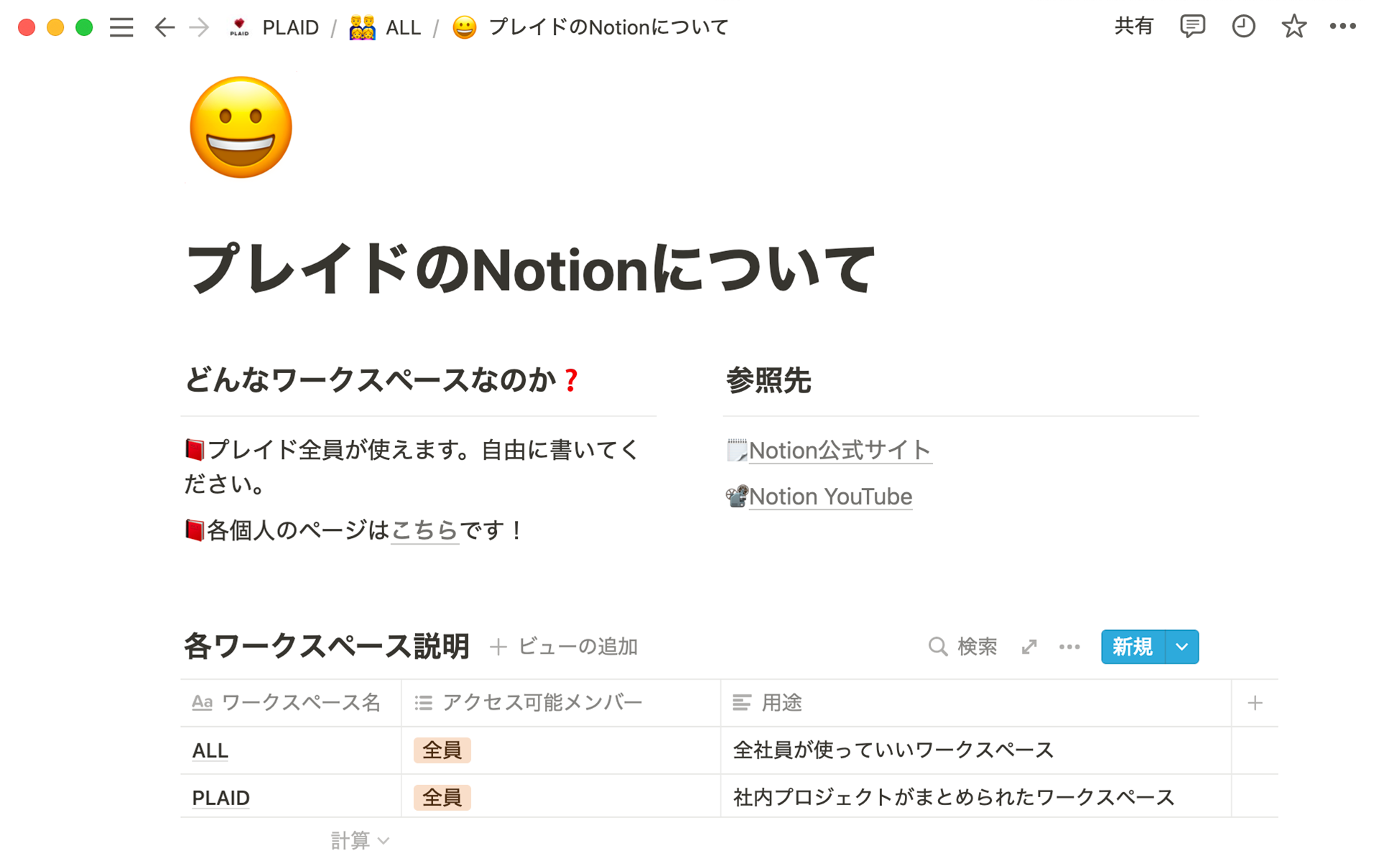Open page update history via clock icon
Viewport: 1379px width, 861px height.
point(1243,27)
